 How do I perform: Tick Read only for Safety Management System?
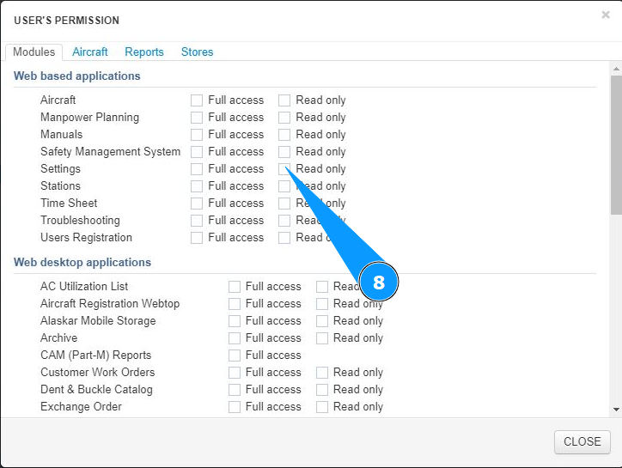click(x=284, y=152)
